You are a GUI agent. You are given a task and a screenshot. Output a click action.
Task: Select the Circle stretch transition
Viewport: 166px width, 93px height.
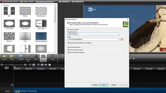point(25,24)
